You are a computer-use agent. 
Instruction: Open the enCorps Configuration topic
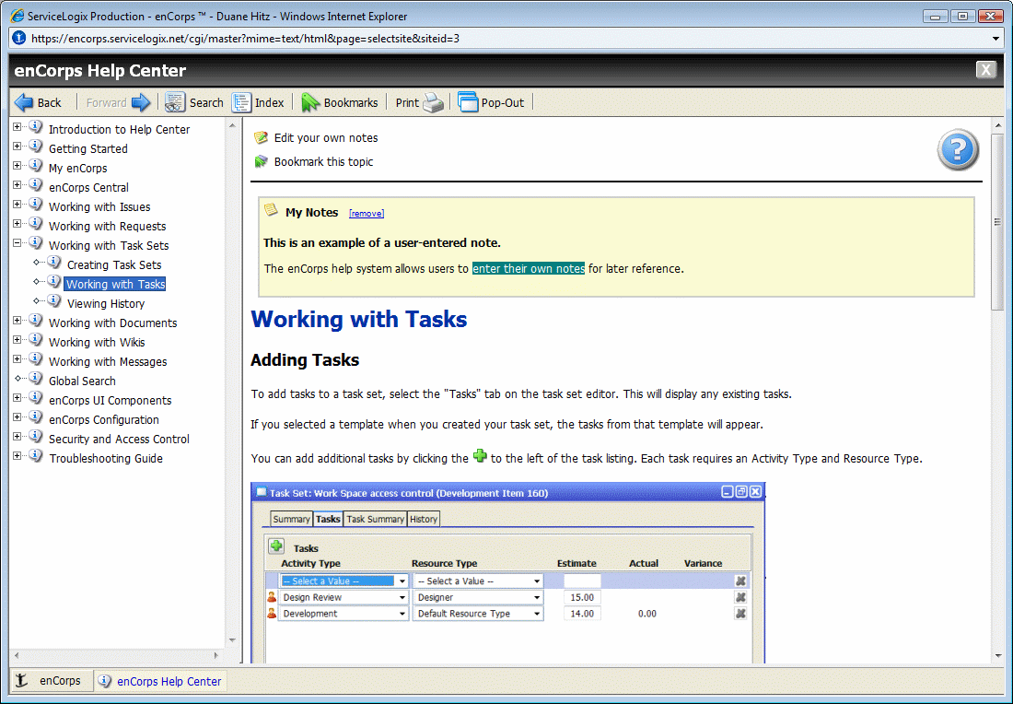coord(104,420)
